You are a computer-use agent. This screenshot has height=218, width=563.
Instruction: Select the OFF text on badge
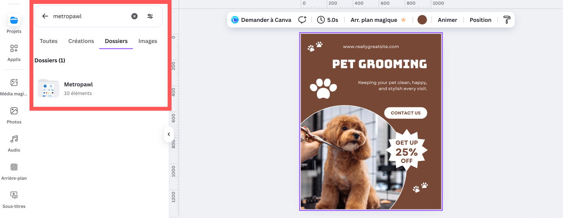pyautogui.click(x=407, y=161)
